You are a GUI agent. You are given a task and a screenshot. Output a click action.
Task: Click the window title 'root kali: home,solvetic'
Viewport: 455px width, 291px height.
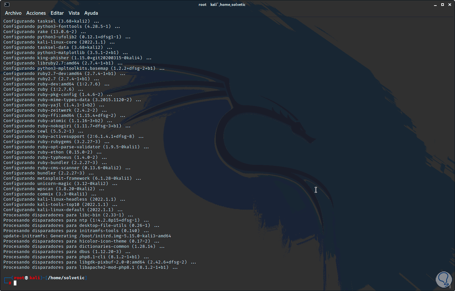pos(222,5)
